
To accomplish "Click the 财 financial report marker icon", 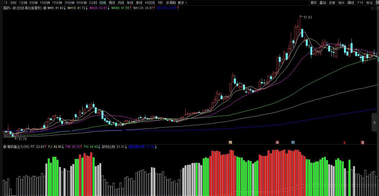I will [x=293, y=142].
